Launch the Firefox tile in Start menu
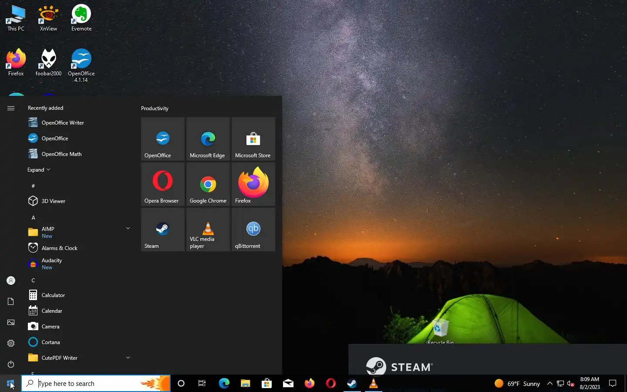 253,184
